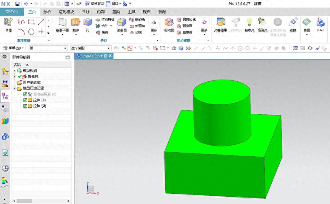Expand the 摄像机 tree node

tap(14, 76)
